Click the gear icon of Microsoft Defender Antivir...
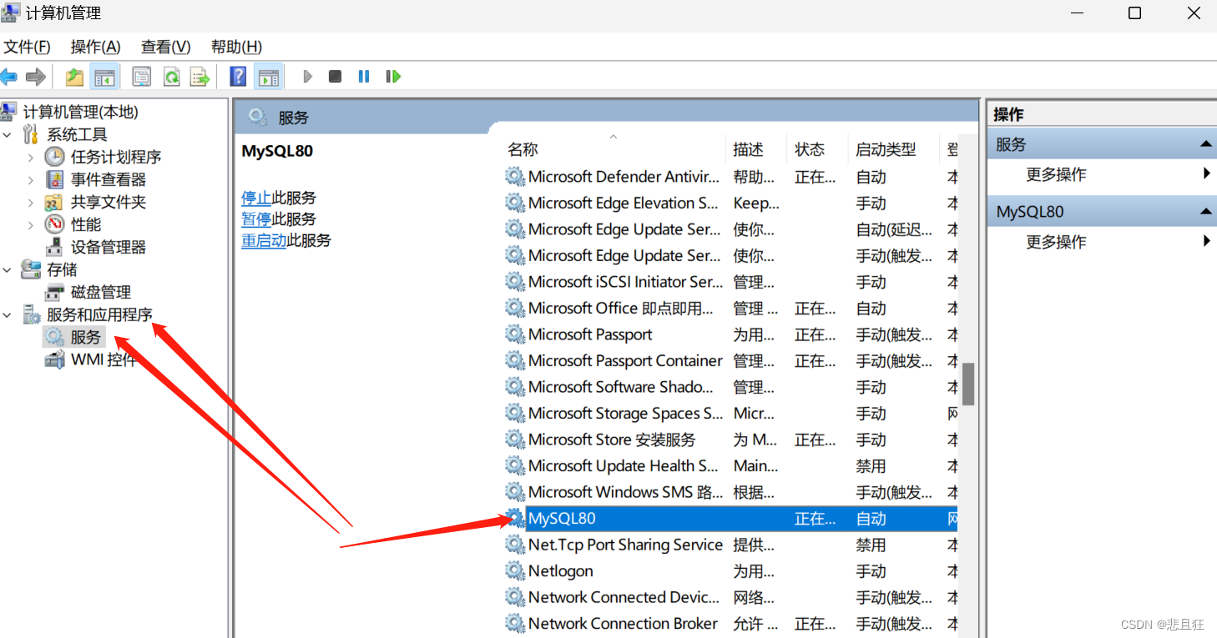Image resolution: width=1217 pixels, height=638 pixels. [515, 177]
